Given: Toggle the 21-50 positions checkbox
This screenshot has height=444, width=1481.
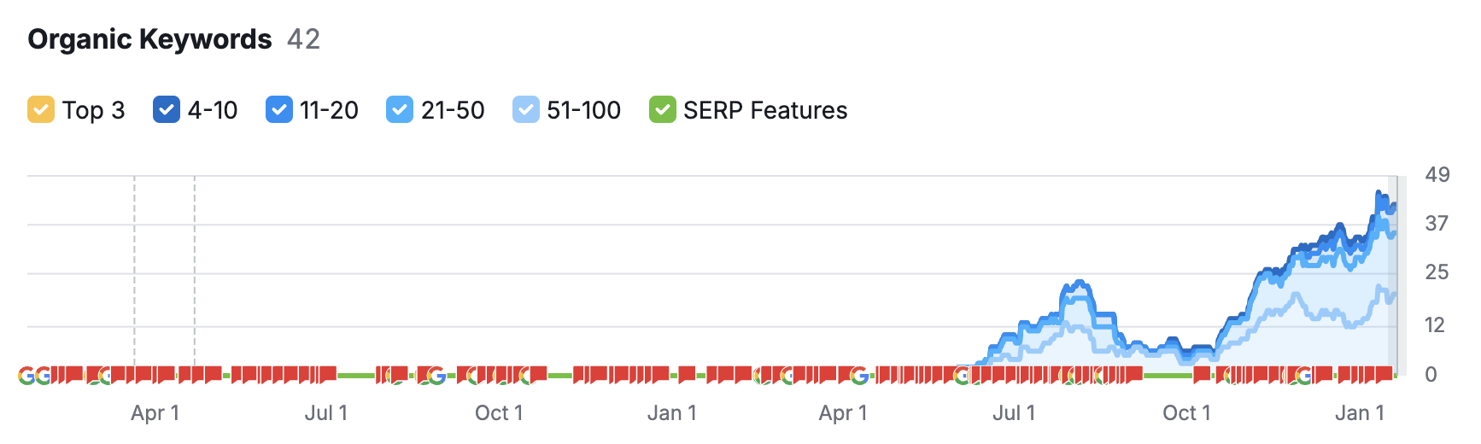Looking at the screenshot, I should pos(400,110).
